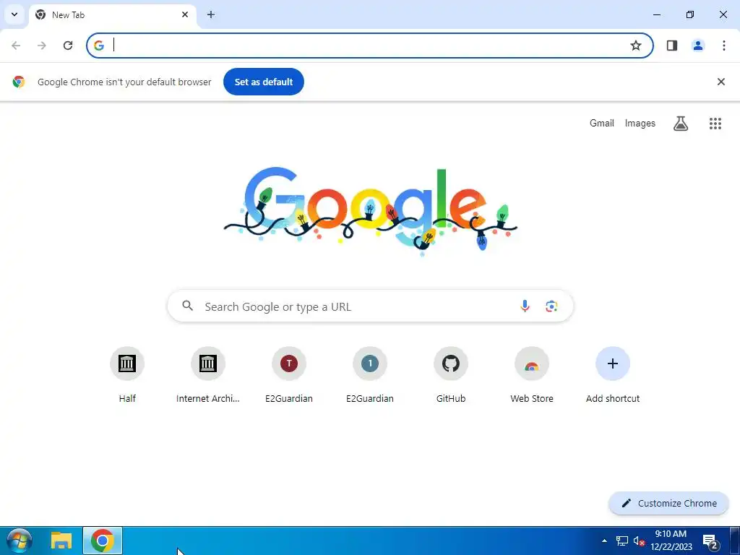The image size is (740, 555).
Task: Reload the page with the refresh icon
Action: (68, 46)
